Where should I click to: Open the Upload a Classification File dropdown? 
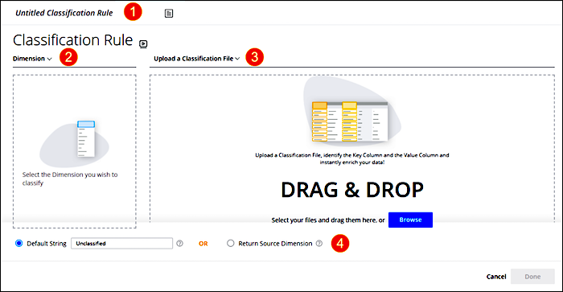[197, 59]
